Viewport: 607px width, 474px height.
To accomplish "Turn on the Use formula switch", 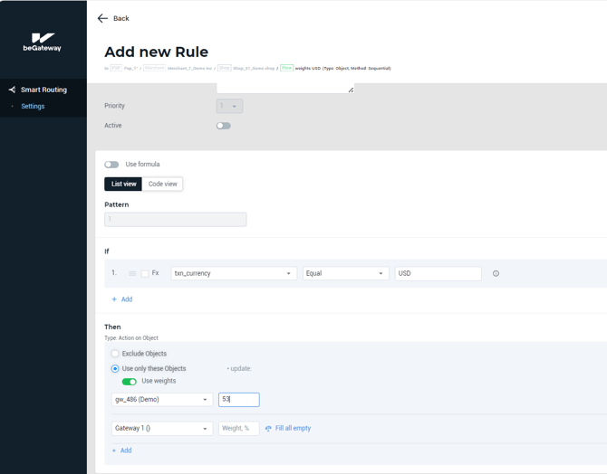I will 111,165.
